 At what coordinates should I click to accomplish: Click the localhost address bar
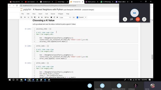(x=69, y=5)
